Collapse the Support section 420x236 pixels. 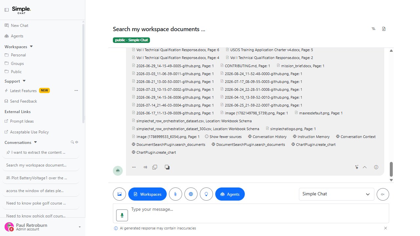(15, 81)
